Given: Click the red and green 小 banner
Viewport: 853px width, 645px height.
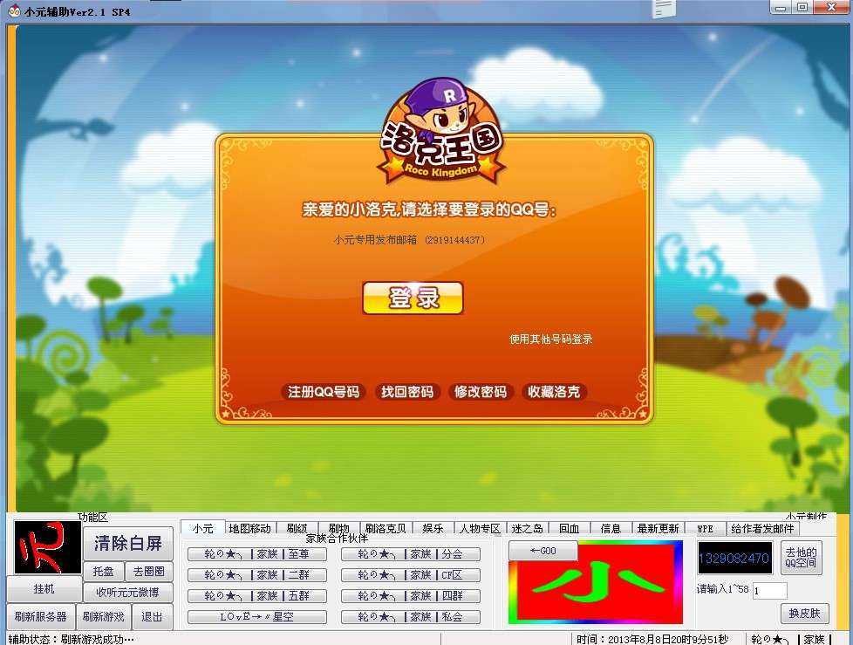Looking at the screenshot, I should click(596, 582).
